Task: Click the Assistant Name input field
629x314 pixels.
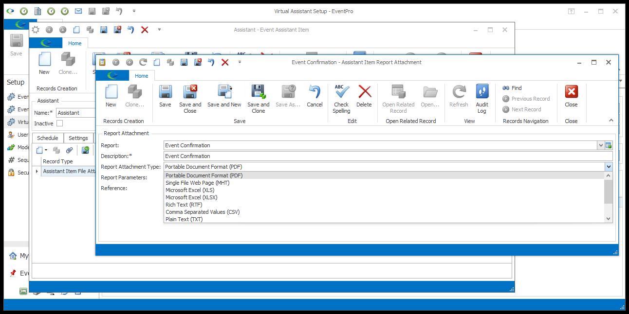Action: tap(75, 113)
